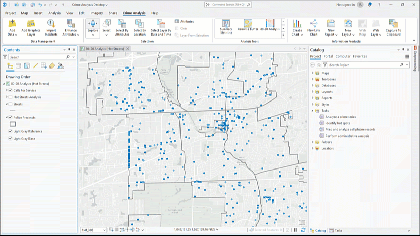Image resolution: width=420 pixels, height=236 pixels.
Task: Click the Add Graphics Layer icon
Action: [x=31, y=24]
